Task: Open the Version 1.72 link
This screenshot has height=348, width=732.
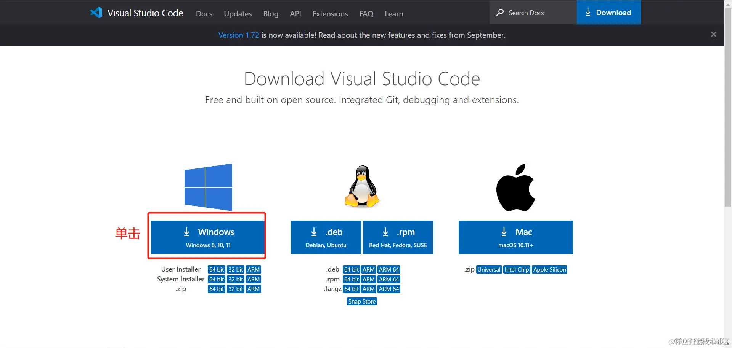Action: pyautogui.click(x=239, y=35)
